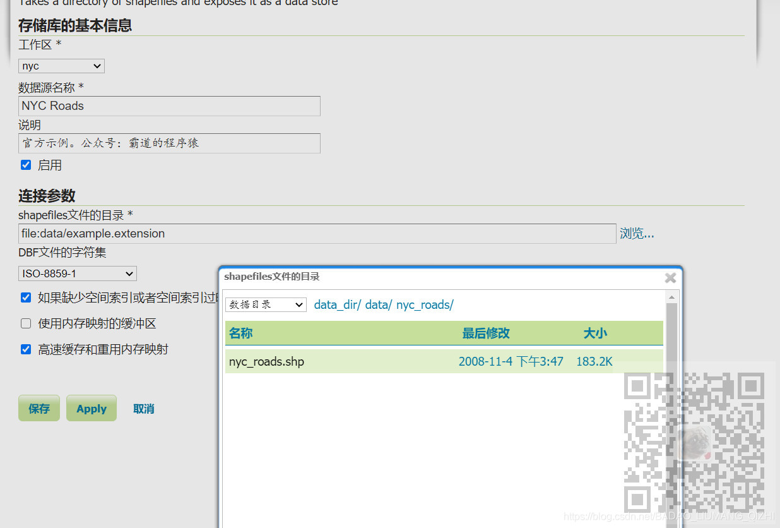This screenshot has width=780, height=528.
Task: Click the 取消 cancel link
Action: coord(144,409)
